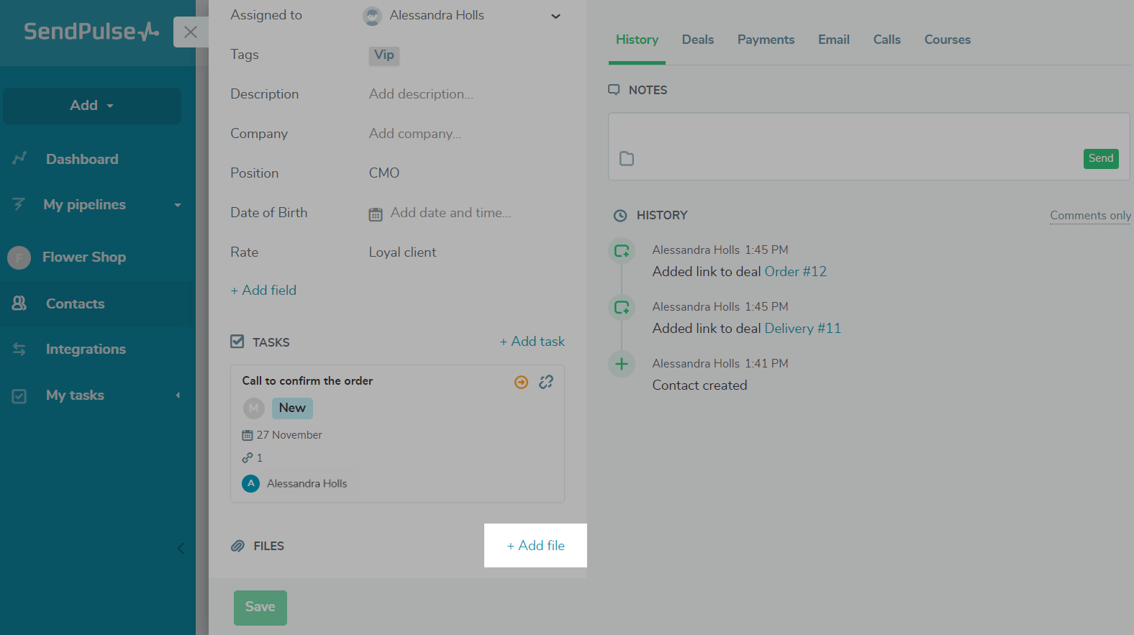
Task: Click the folder attachment icon in notes
Action: click(627, 159)
